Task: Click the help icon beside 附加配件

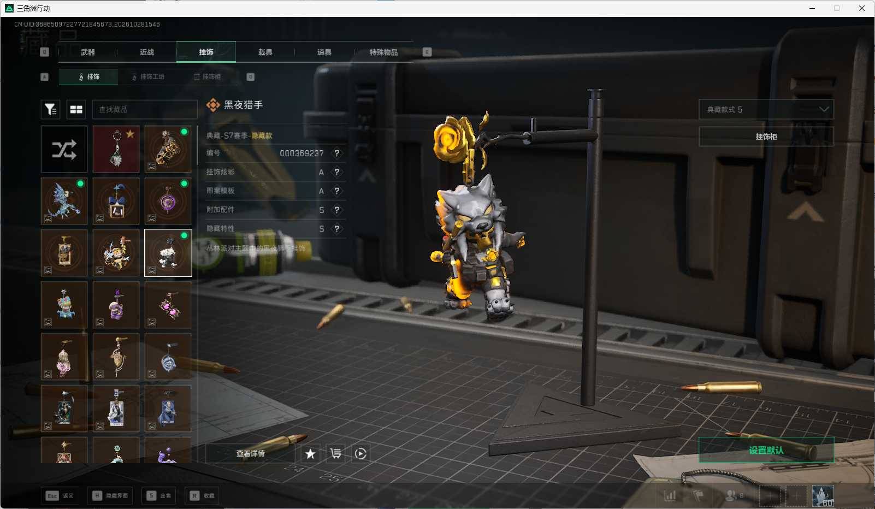Action: pos(337,210)
